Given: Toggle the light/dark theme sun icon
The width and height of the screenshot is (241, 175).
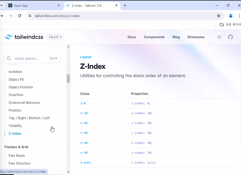Looking at the screenshot, I should coord(219,37).
